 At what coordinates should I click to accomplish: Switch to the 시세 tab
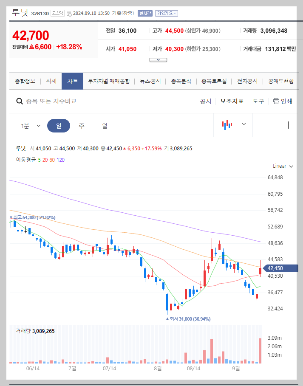tap(51, 81)
